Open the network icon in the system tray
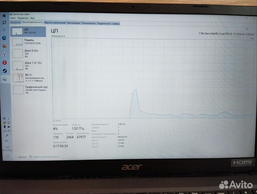The width and height of the screenshot is (257, 194). click(5, 131)
